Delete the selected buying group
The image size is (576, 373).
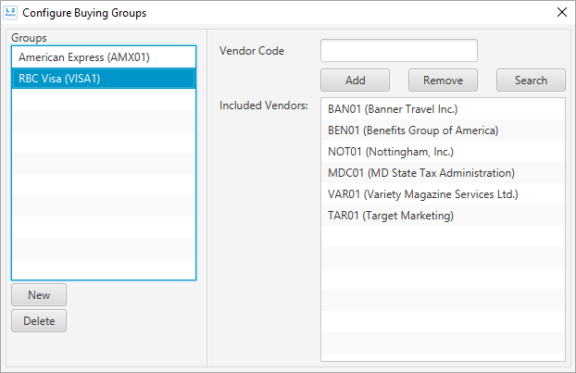[x=39, y=321]
